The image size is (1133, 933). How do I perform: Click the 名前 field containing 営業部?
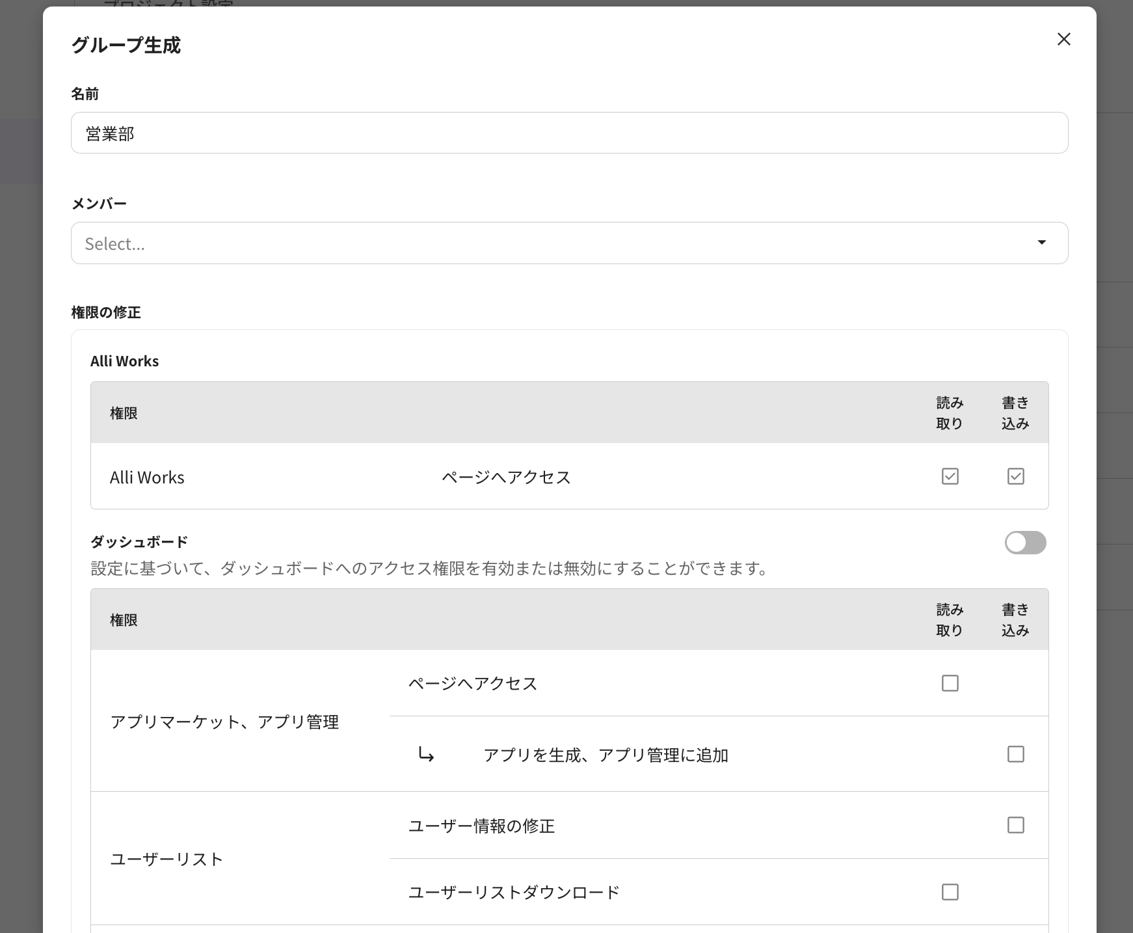coord(569,133)
